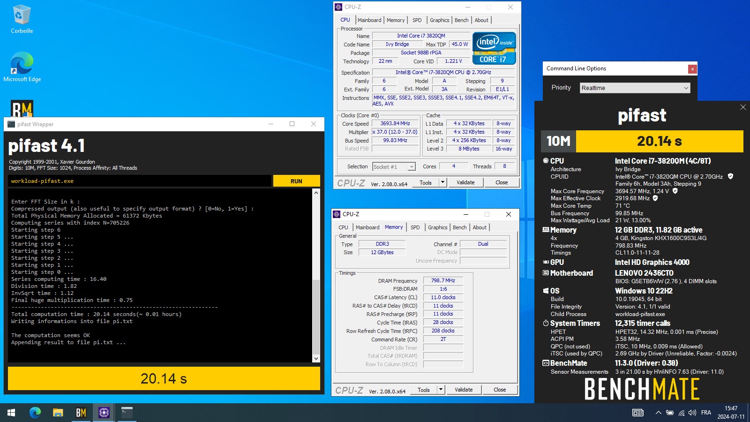Click the CPU-Z Memory window title icon

point(337,214)
